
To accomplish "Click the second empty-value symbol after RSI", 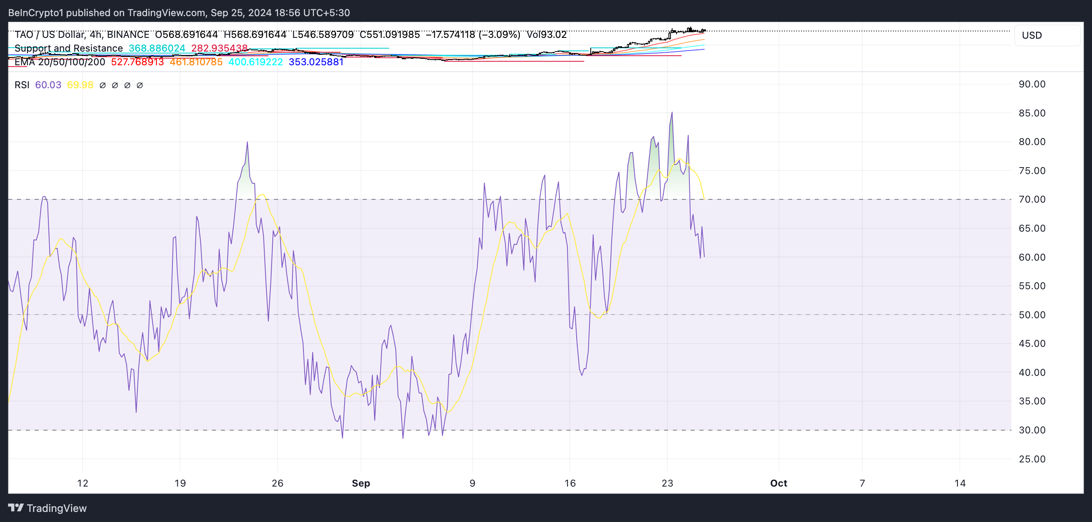I will click(115, 85).
